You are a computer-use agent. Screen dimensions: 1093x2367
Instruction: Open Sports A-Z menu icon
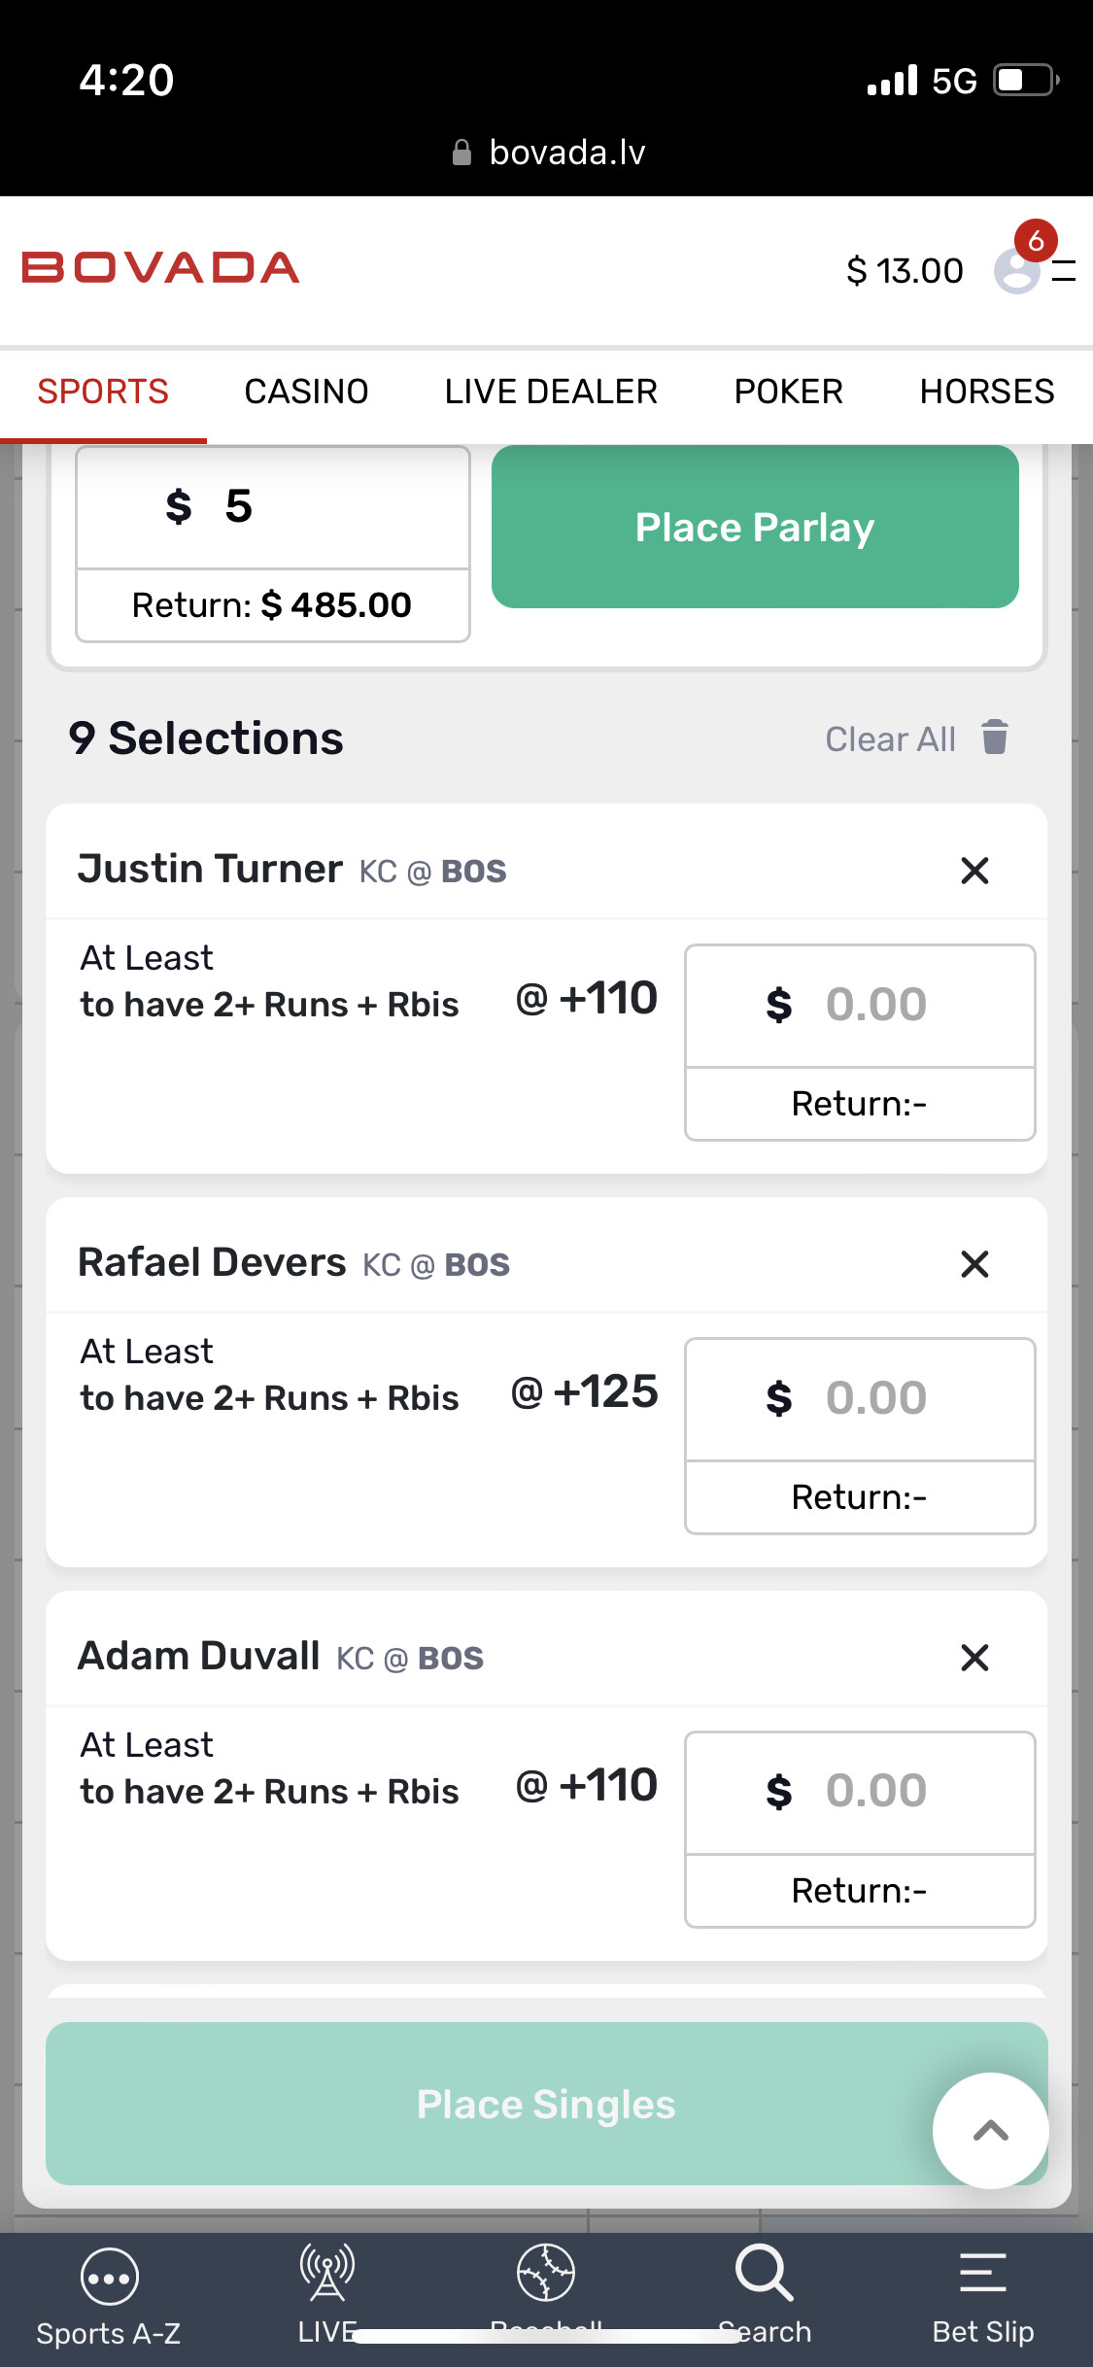click(x=109, y=2277)
